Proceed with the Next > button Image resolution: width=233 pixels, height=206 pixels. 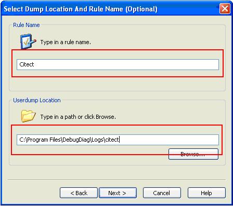tap(118, 193)
